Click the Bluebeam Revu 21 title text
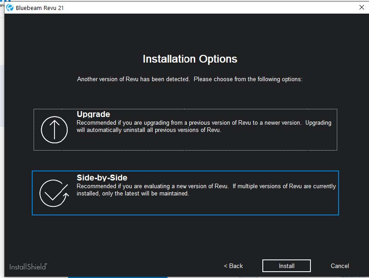Viewport: 369px width, 278px height. (39, 8)
